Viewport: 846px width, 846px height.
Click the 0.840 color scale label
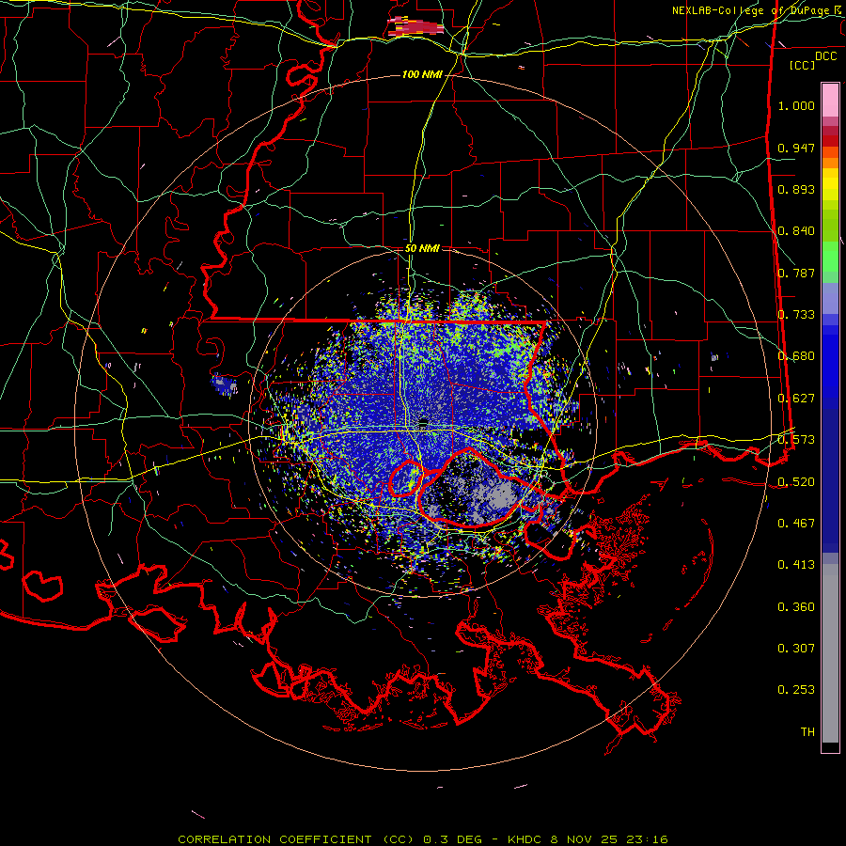pos(796,231)
